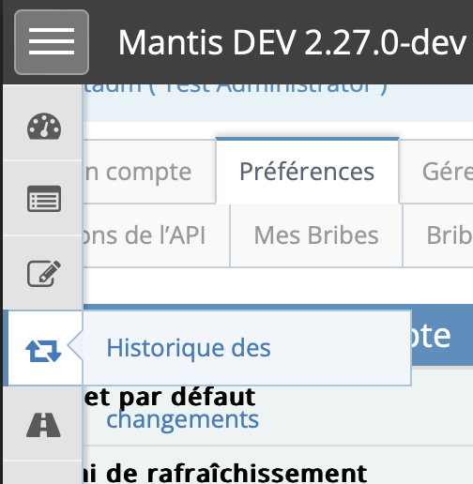Select the Mes Bribes tab
The width and height of the screenshot is (473, 484).
coord(316,235)
